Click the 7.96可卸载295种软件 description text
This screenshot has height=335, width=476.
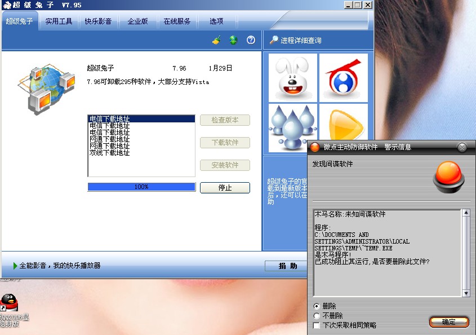pyautogui.click(x=148, y=82)
